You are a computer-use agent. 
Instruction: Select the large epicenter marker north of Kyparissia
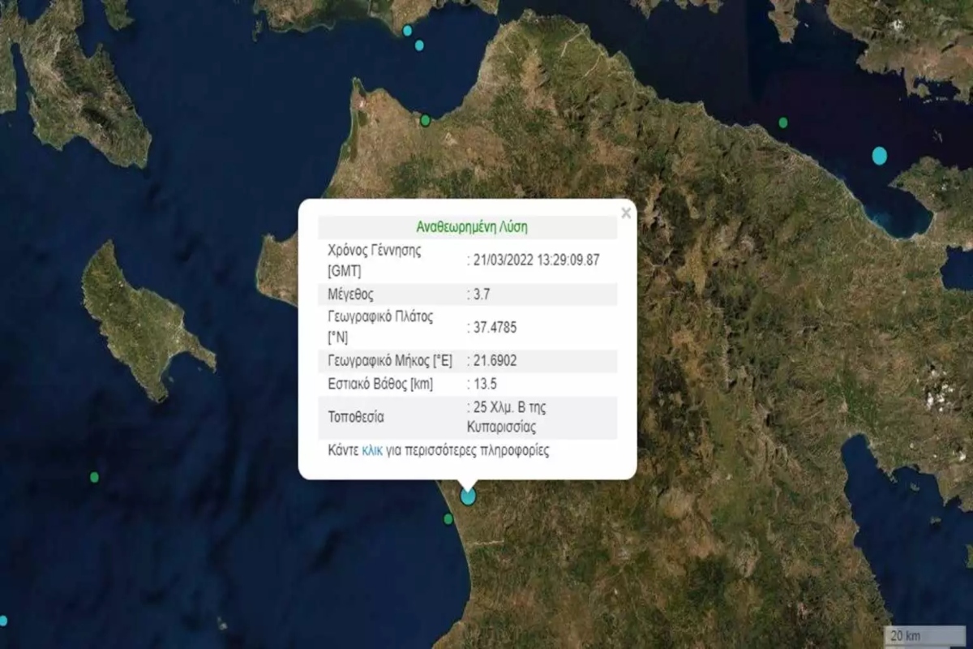pyautogui.click(x=467, y=496)
